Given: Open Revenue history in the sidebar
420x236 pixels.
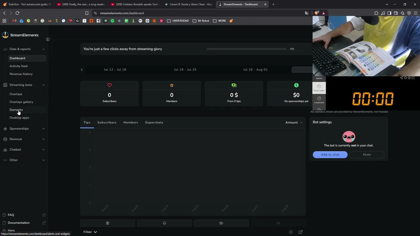Looking at the screenshot, I should tap(27, 74).
